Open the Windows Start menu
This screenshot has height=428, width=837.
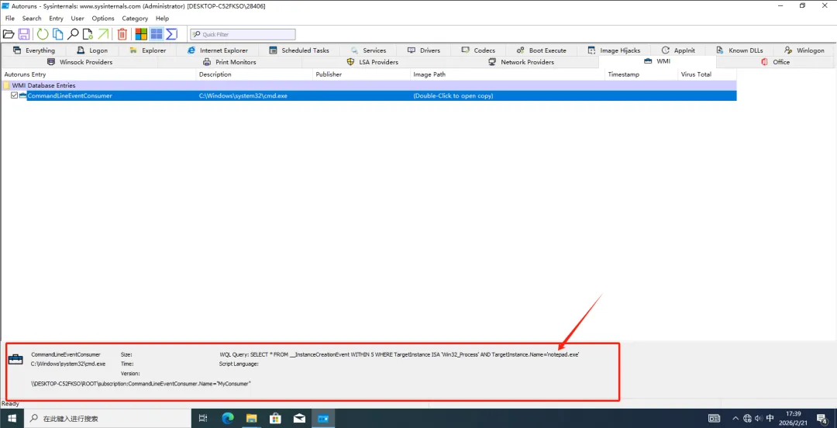point(11,419)
